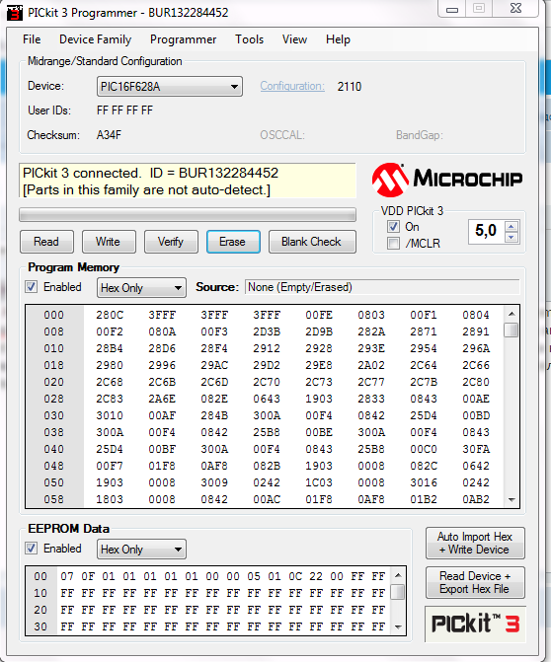
Task: Click the Program Memory scrollbar thumb
Action: click(x=512, y=330)
